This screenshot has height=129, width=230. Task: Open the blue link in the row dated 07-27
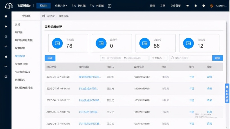pos(89,89)
